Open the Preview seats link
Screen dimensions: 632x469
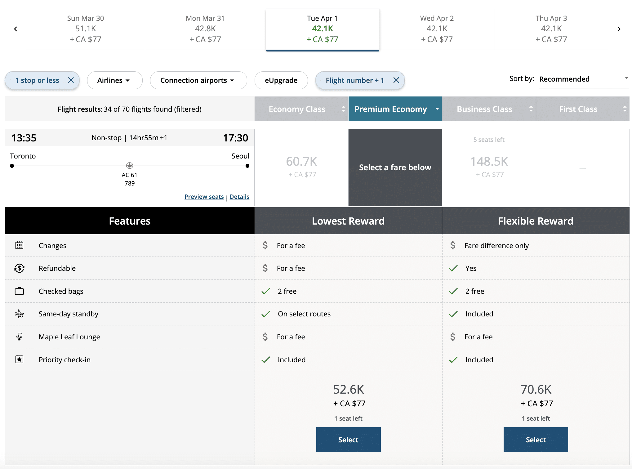tap(204, 197)
